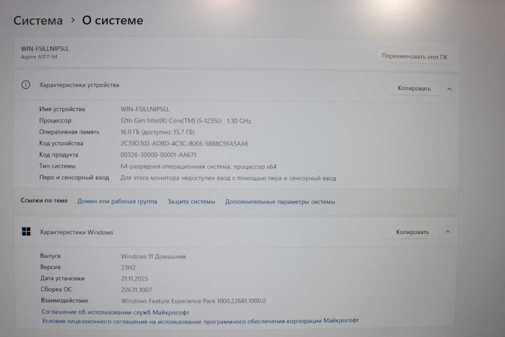
Task: Copy device specifications with Копировать
Action: (x=414, y=88)
